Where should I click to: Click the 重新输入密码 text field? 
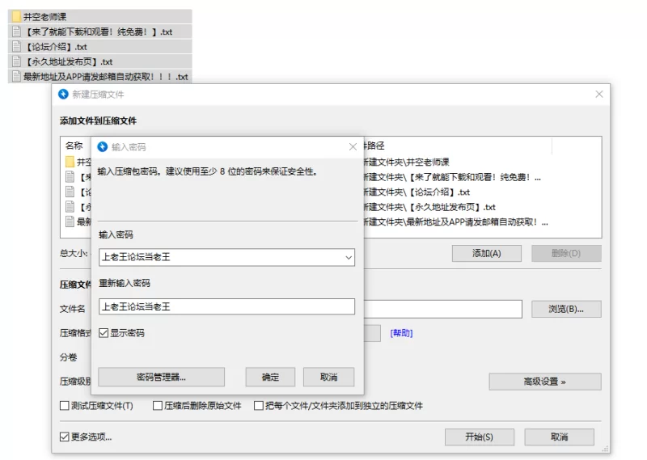pyautogui.click(x=226, y=306)
